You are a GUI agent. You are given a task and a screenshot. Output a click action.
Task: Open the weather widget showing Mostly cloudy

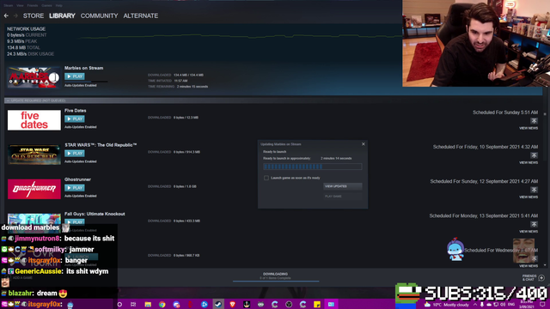[x=446, y=305]
